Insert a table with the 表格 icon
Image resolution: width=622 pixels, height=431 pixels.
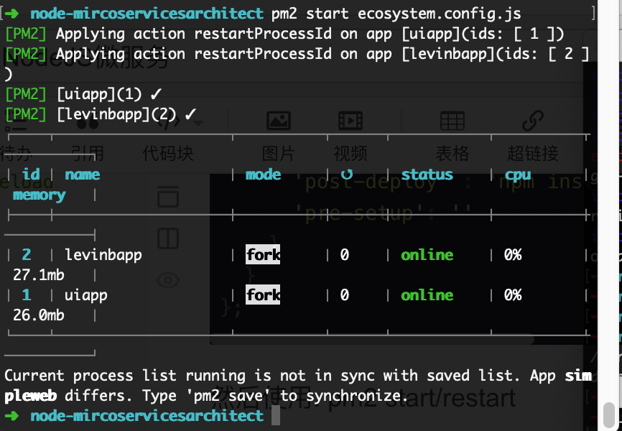tap(452, 121)
